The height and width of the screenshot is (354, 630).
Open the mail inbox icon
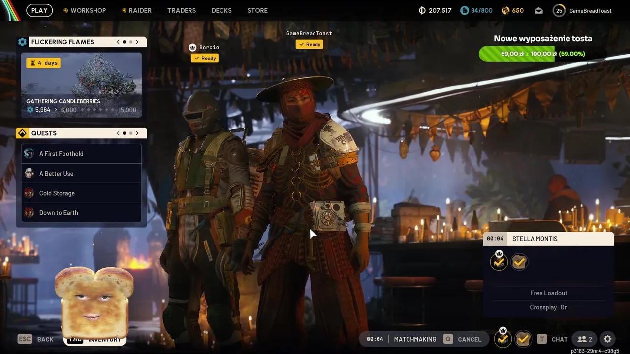tap(539, 11)
